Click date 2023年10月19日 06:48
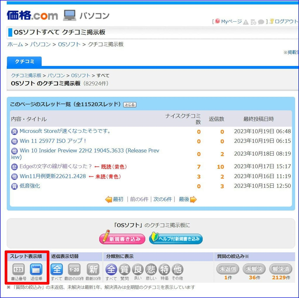 263,132
